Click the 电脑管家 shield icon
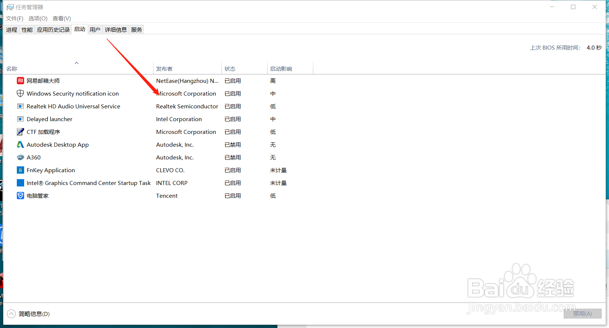The width and height of the screenshot is (609, 328). tap(20, 196)
